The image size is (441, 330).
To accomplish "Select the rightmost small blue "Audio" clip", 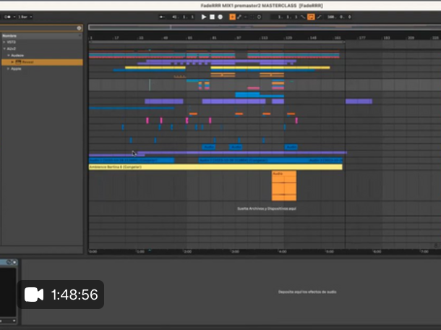I will (x=291, y=147).
